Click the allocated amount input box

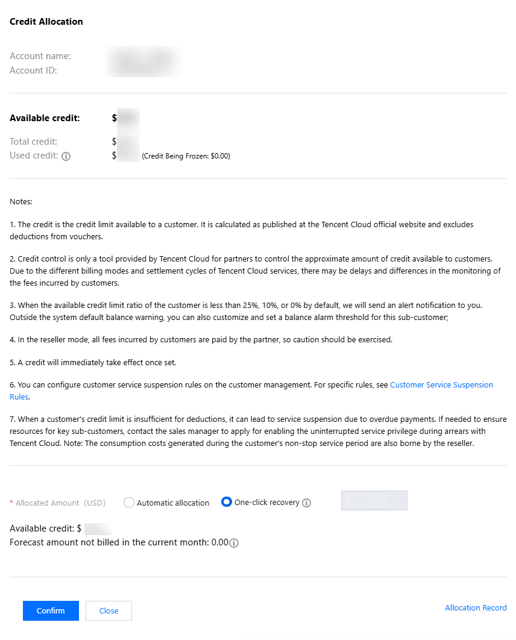click(x=374, y=501)
